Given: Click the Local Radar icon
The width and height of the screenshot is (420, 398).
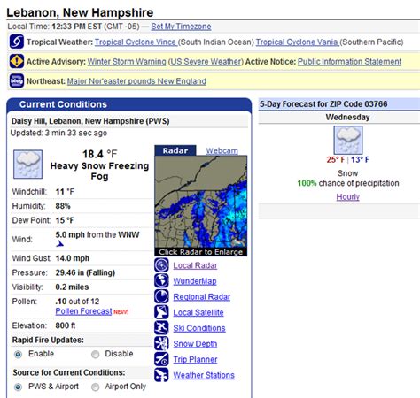Looking at the screenshot, I should [161, 265].
